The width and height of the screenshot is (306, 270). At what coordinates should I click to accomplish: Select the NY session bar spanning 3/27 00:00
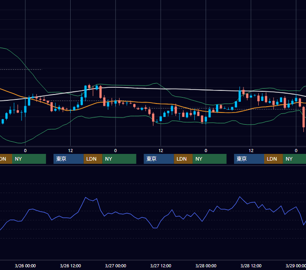(119, 159)
